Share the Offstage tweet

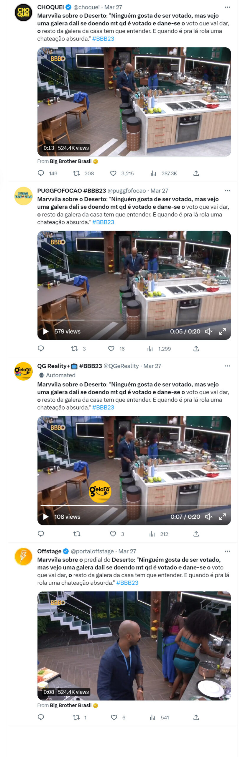(x=196, y=717)
